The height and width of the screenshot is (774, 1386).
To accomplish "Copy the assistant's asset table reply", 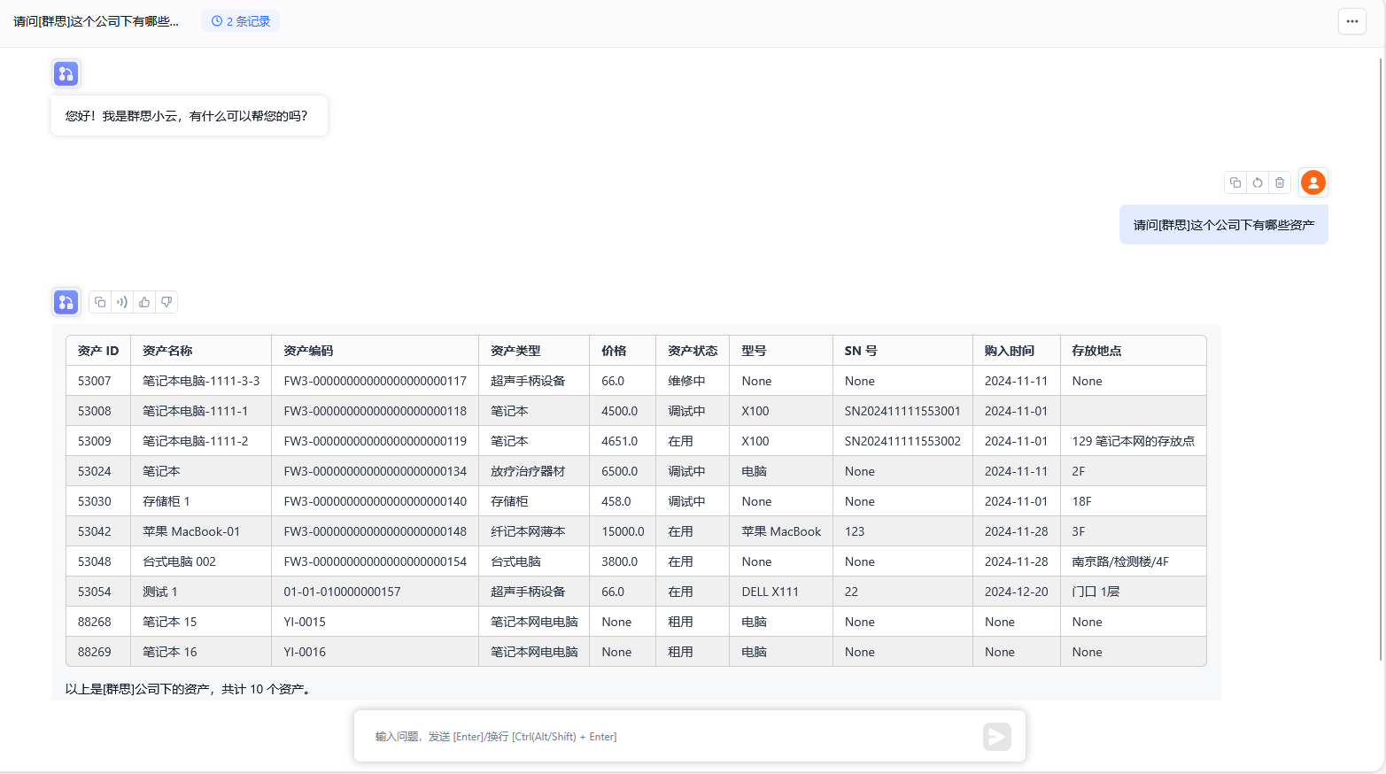I will tap(100, 302).
